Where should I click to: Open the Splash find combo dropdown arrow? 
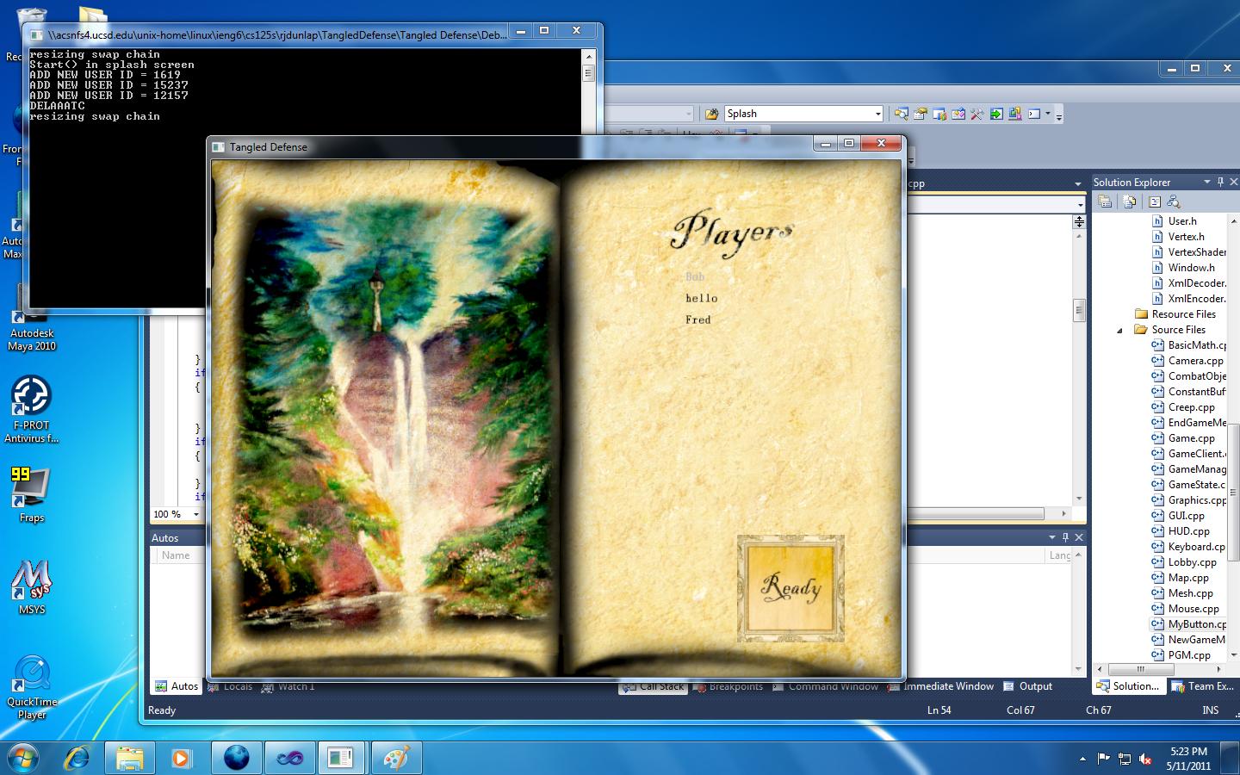[877, 114]
